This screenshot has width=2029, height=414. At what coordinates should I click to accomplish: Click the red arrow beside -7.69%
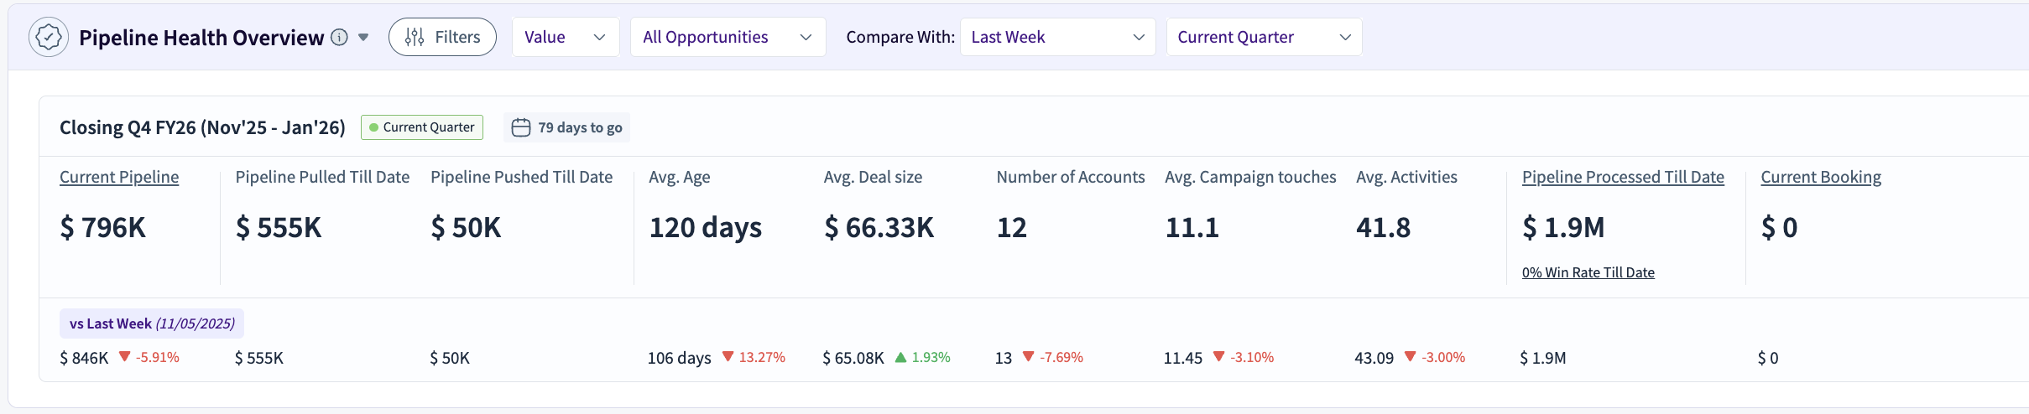1028,357
